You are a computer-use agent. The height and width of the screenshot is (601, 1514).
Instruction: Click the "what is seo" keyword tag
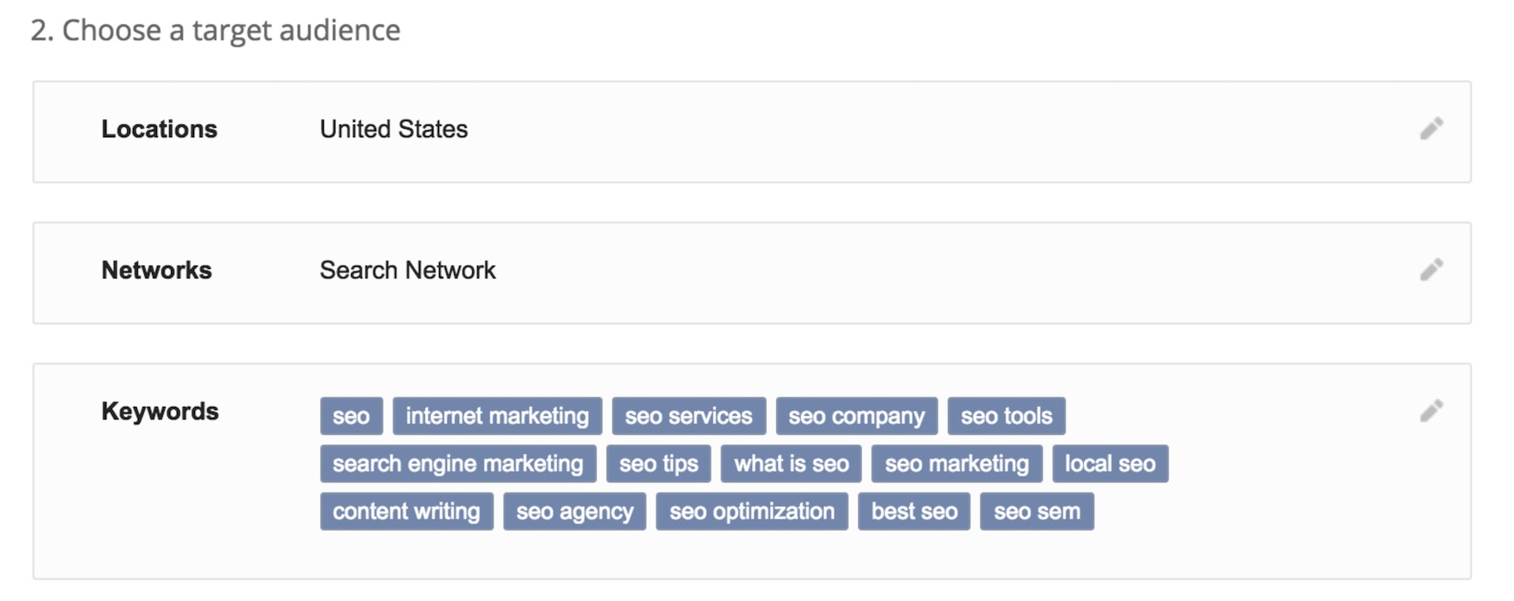pos(791,463)
